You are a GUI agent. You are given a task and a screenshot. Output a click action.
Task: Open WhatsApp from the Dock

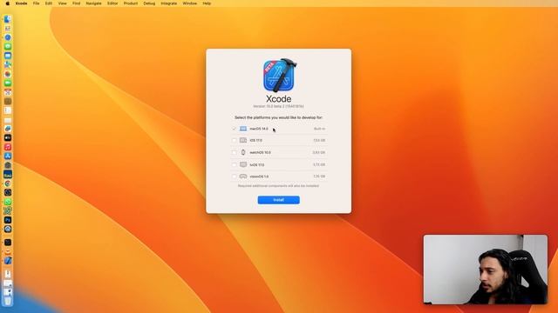pos(8,202)
